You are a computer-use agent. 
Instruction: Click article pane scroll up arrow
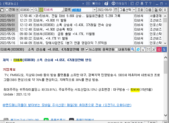[166, 58]
